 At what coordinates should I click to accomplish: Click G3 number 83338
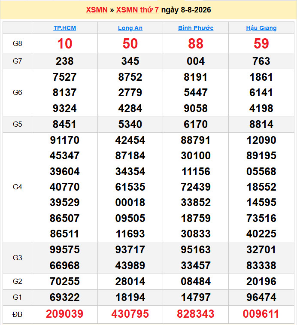[261, 265]
